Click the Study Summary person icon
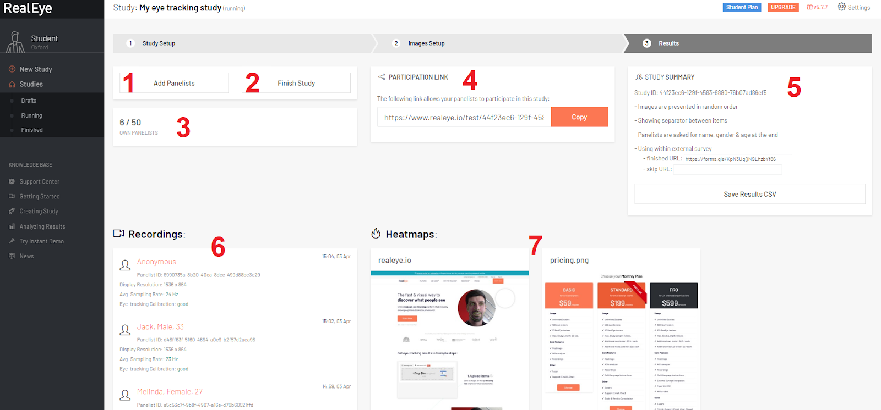881x410 pixels. click(x=639, y=77)
